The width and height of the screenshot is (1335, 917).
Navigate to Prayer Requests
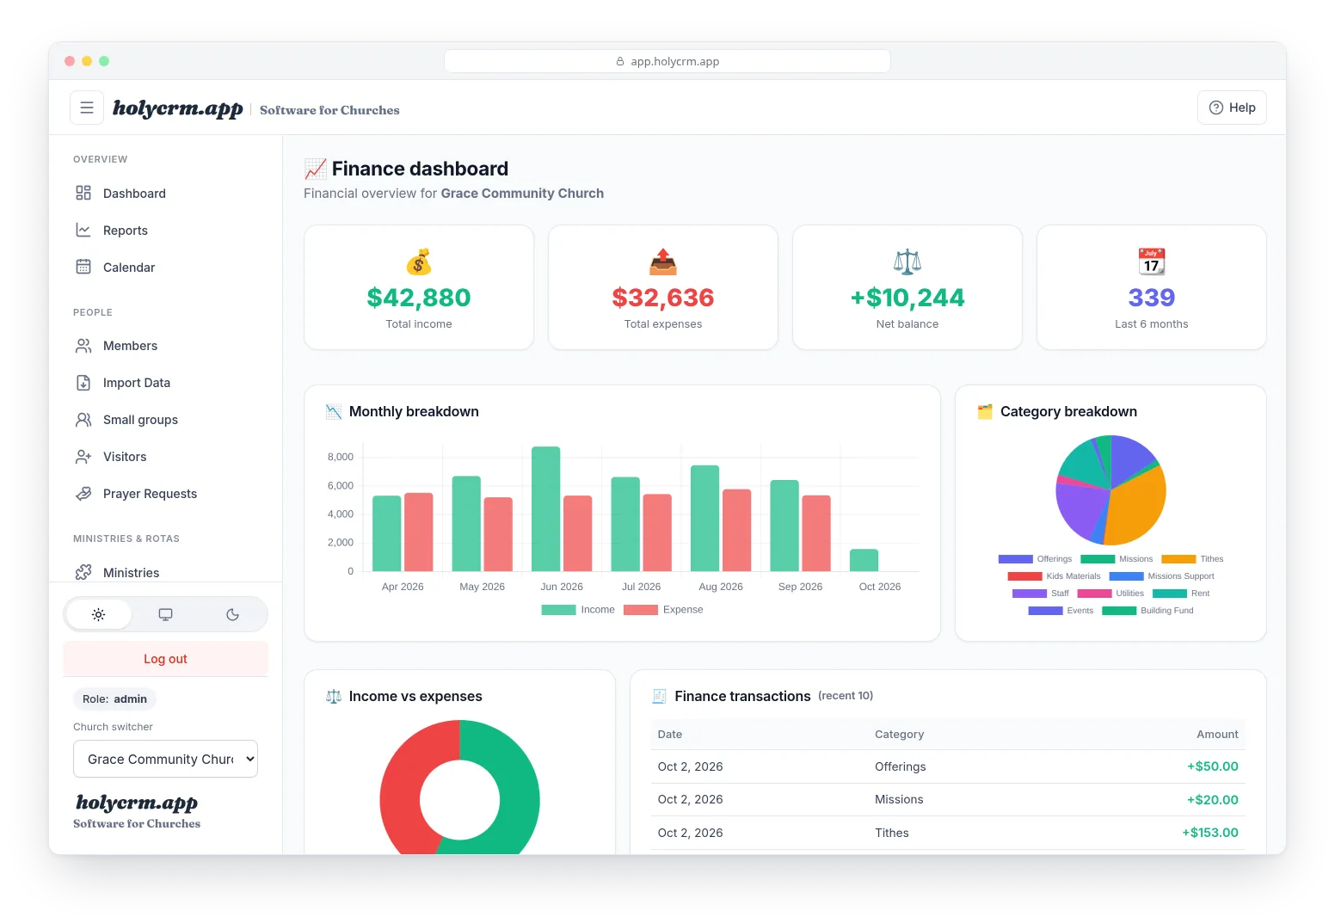tap(166, 493)
